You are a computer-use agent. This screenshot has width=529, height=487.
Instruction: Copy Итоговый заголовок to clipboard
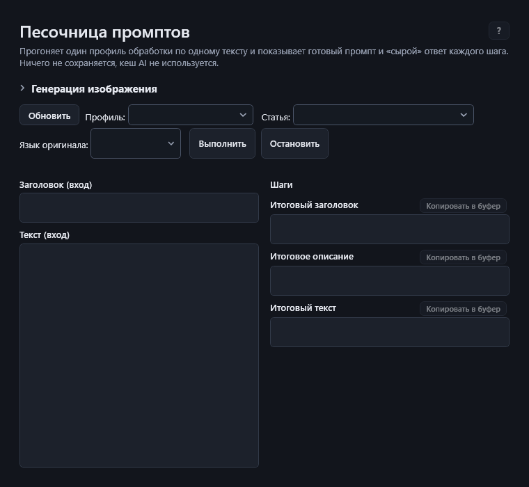click(463, 206)
